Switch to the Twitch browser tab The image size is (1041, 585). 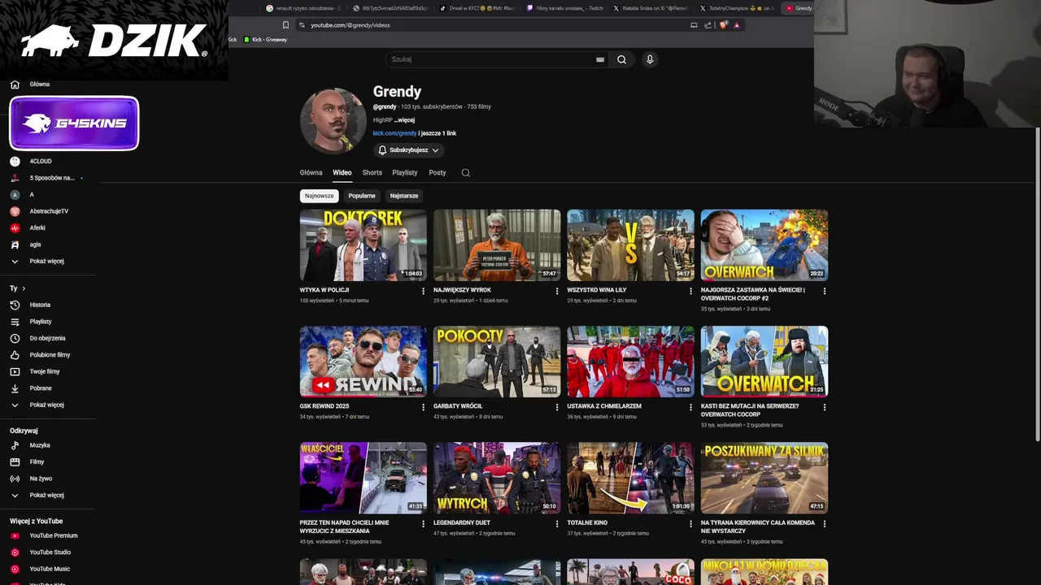point(564,8)
